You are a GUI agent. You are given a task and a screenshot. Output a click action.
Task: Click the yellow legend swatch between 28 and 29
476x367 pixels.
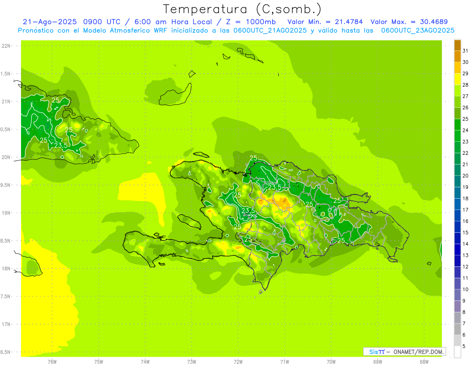(x=457, y=79)
